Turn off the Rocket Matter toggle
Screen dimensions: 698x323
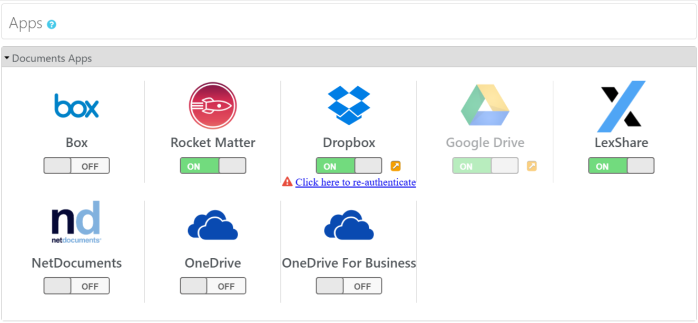click(x=213, y=166)
